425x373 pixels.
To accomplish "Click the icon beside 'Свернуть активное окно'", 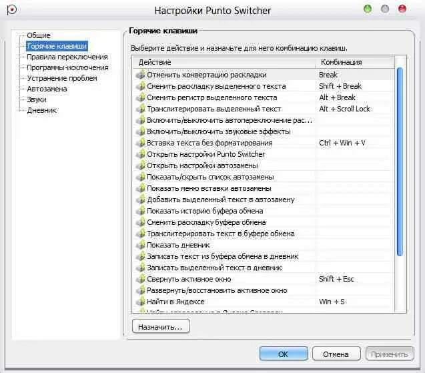I will tap(140, 279).
